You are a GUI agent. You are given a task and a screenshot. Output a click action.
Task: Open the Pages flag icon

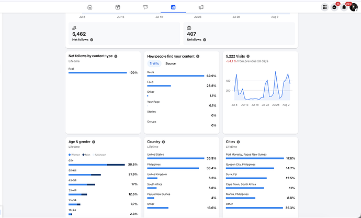pyautogui.click(x=145, y=7)
